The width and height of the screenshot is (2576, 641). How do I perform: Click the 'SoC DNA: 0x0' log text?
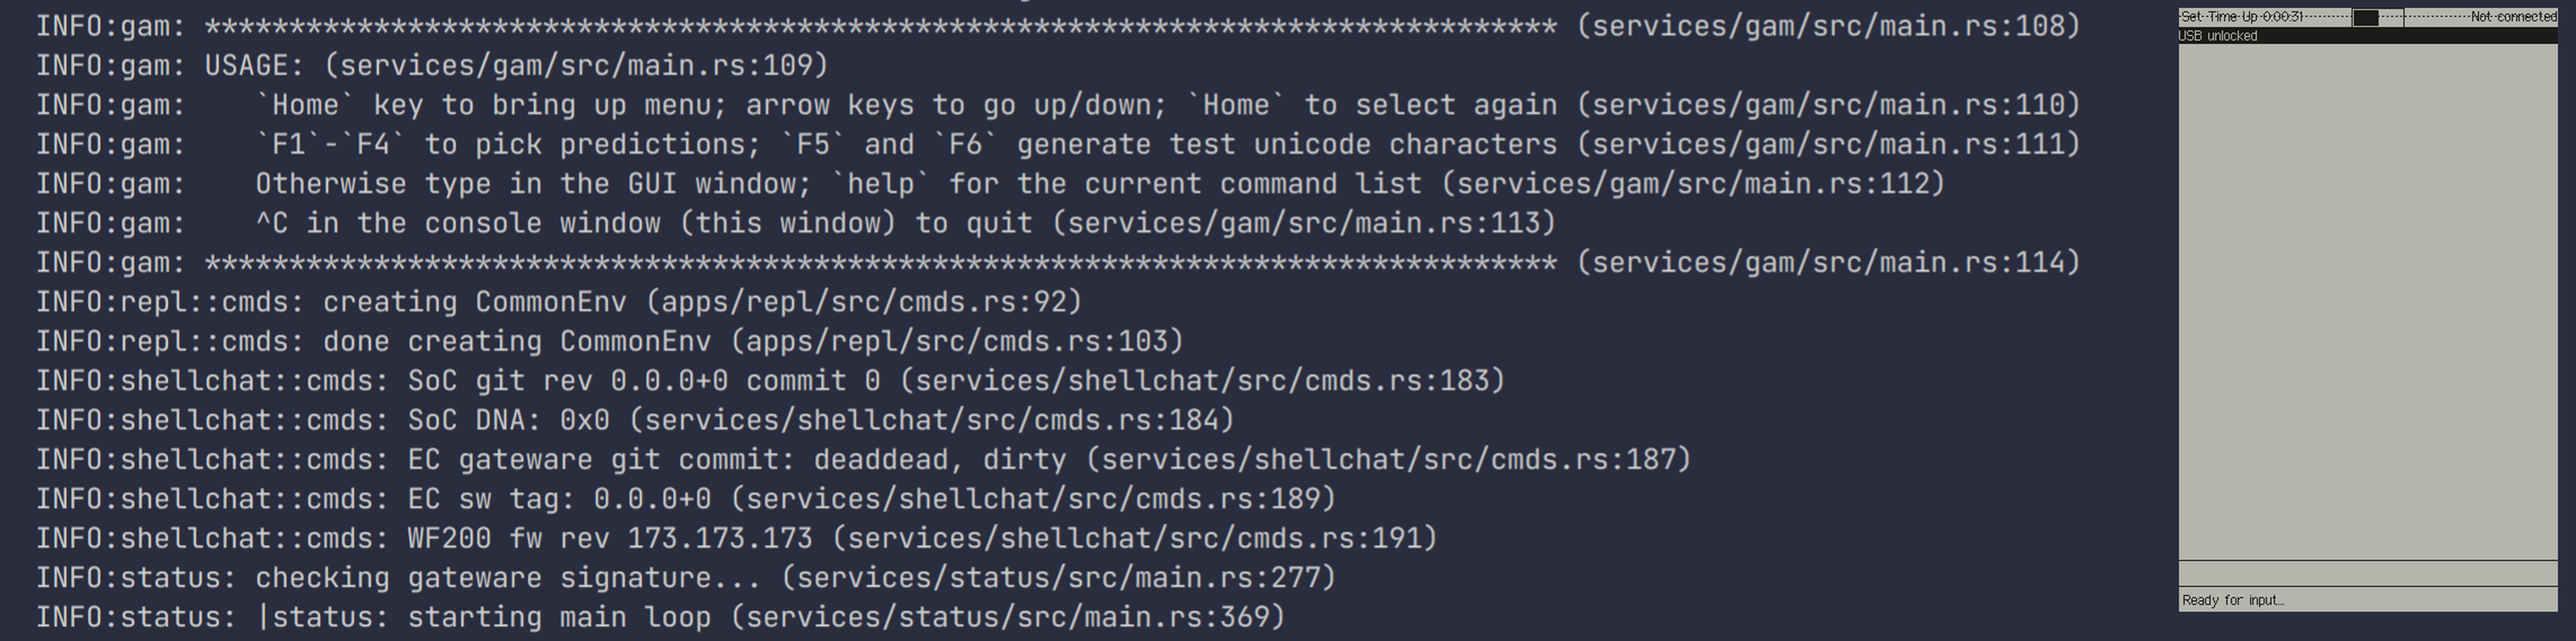(508, 420)
